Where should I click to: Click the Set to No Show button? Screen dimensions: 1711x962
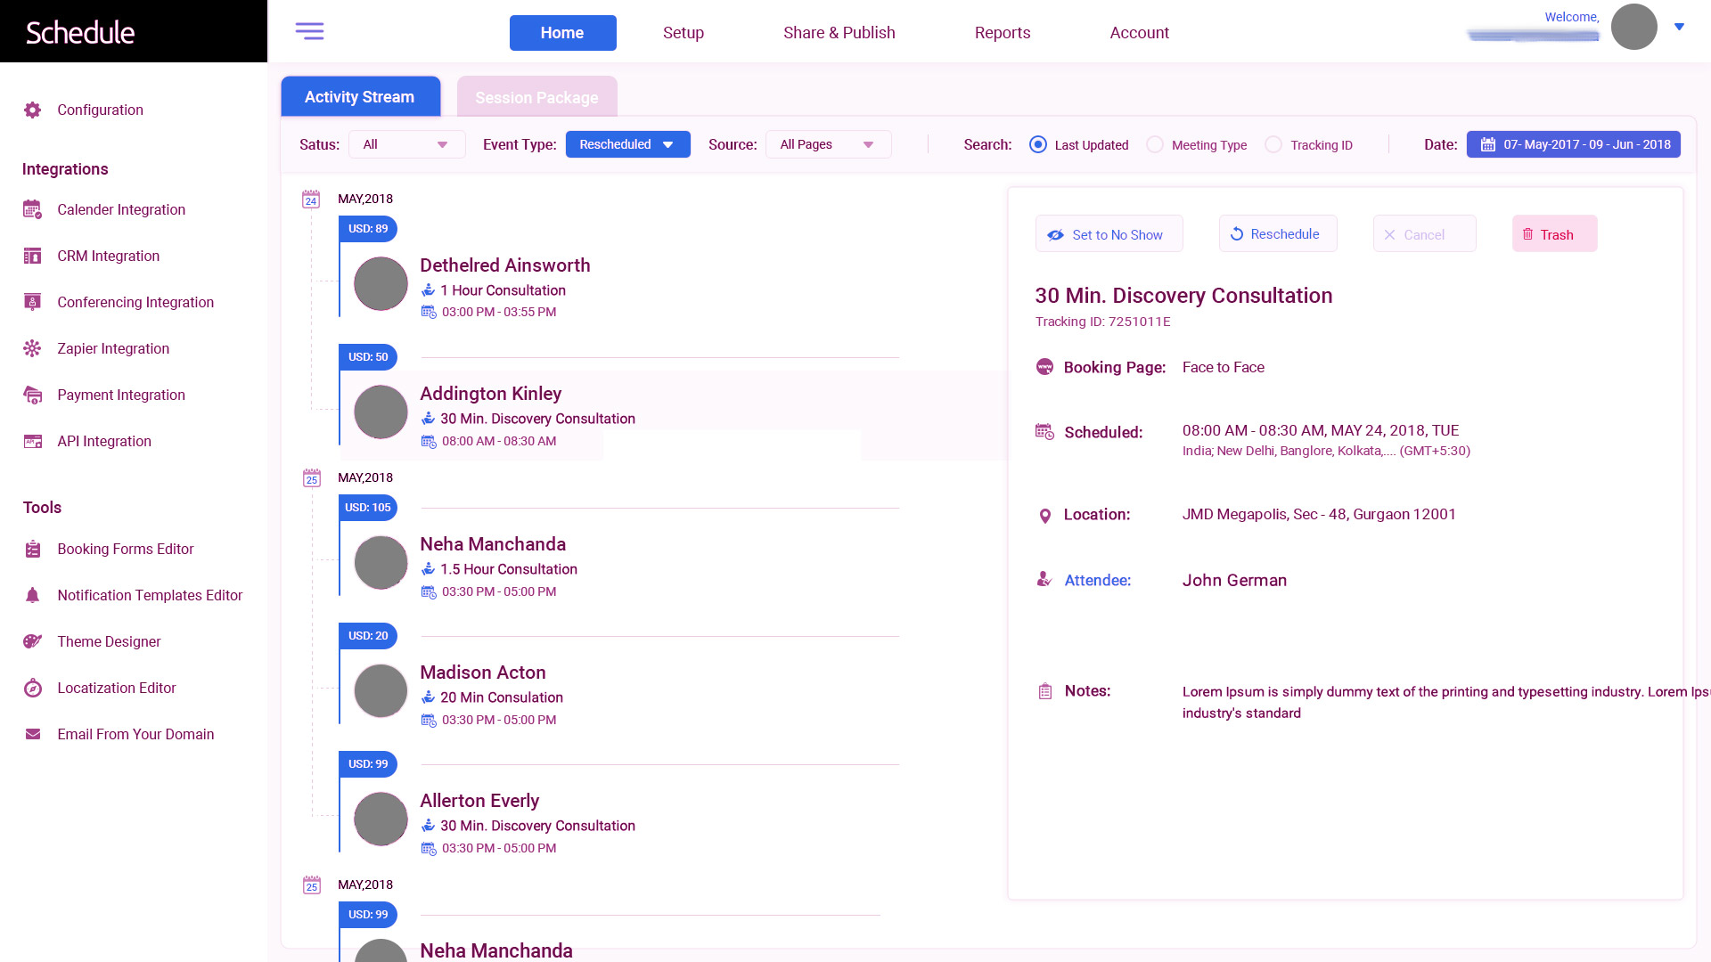pos(1109,233)
